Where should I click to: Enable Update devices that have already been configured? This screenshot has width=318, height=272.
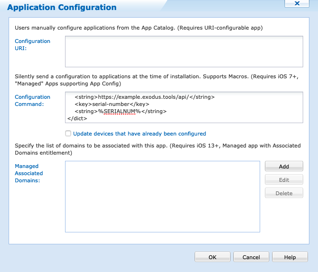point(68,133)
